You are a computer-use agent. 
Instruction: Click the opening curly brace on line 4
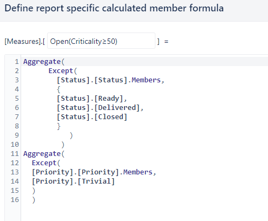(x=58, y=89)
